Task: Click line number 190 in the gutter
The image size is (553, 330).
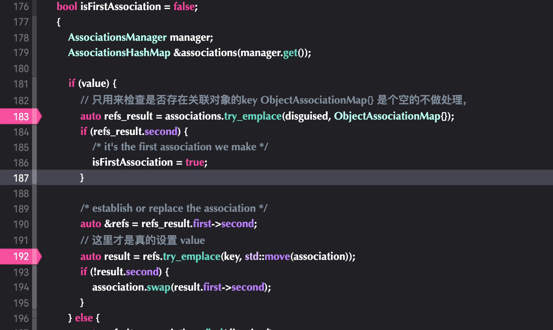Action: pos(21,224)
